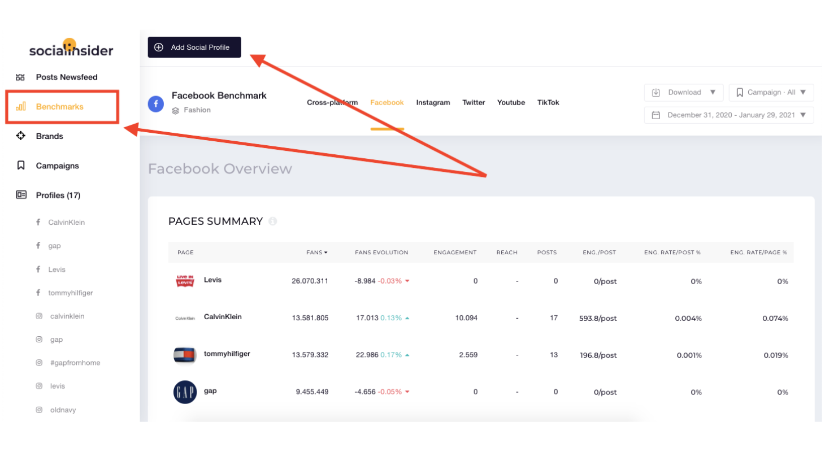Click the Profiles card icon
Image resolution: width=825 pixels, height=452 pixels.
(21, 195)
